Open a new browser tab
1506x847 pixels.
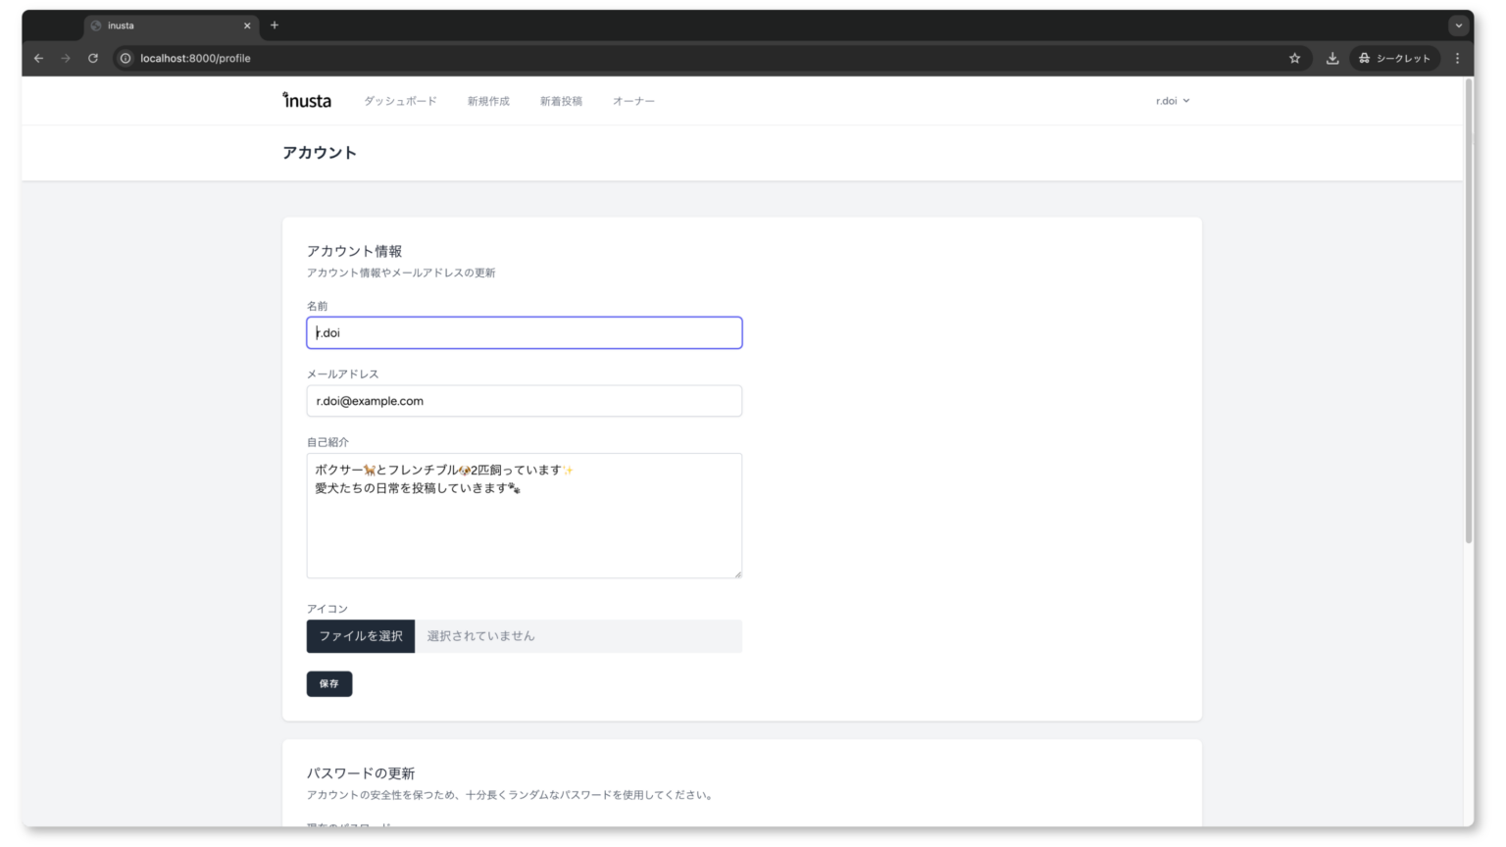click(275, 25)
